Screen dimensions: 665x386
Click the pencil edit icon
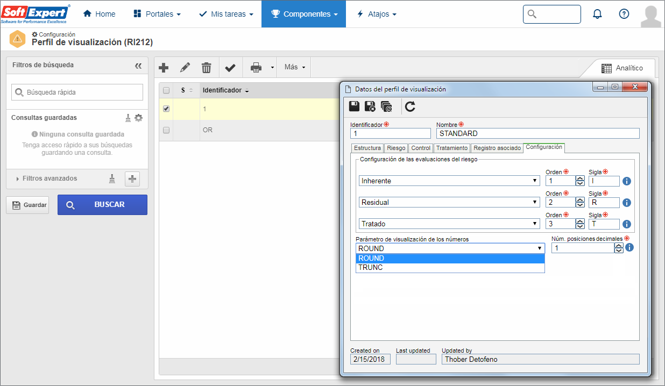pos(185,68)
